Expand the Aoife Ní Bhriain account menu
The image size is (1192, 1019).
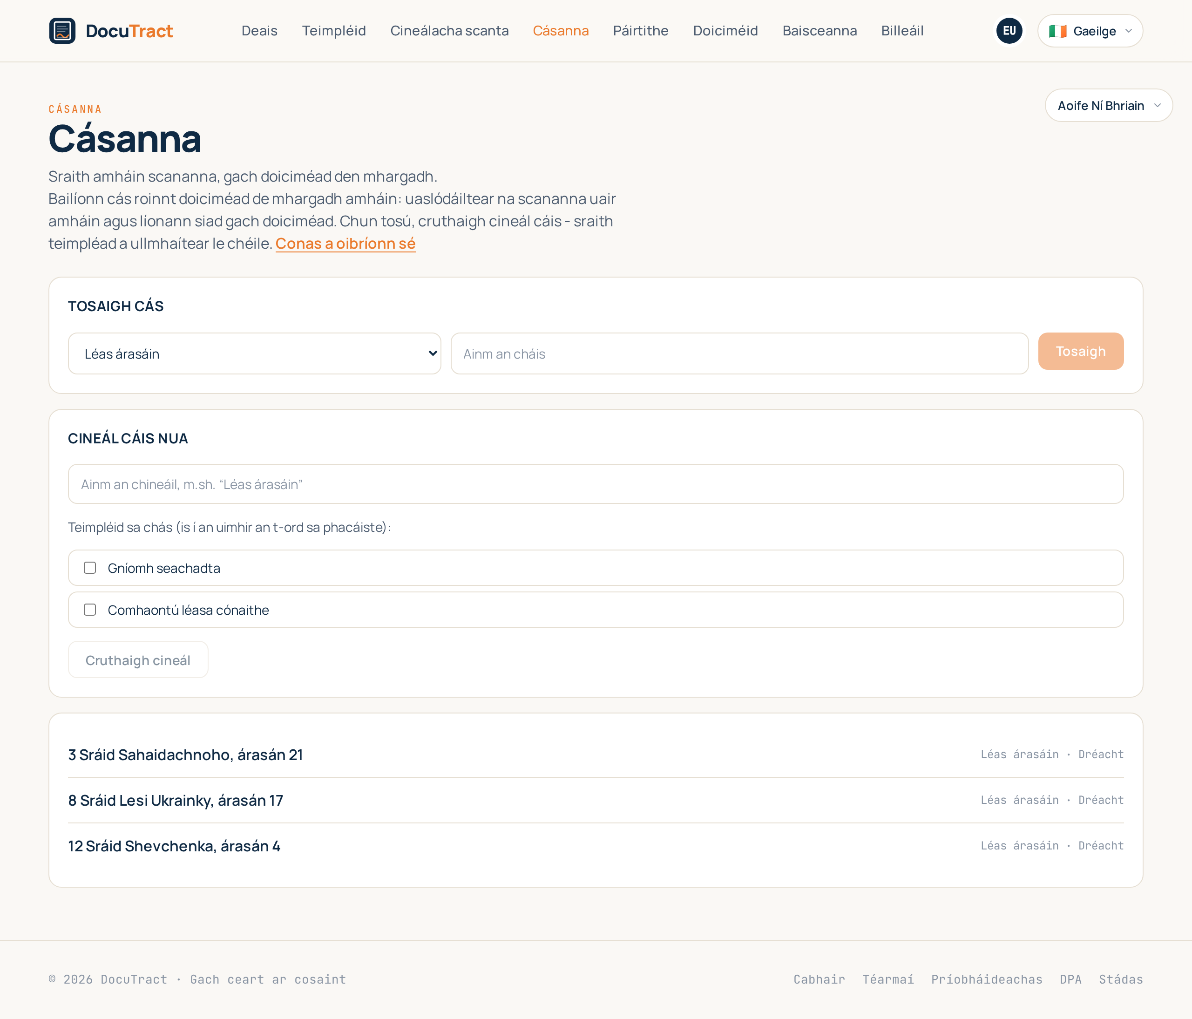click(x=1109, y=105)
